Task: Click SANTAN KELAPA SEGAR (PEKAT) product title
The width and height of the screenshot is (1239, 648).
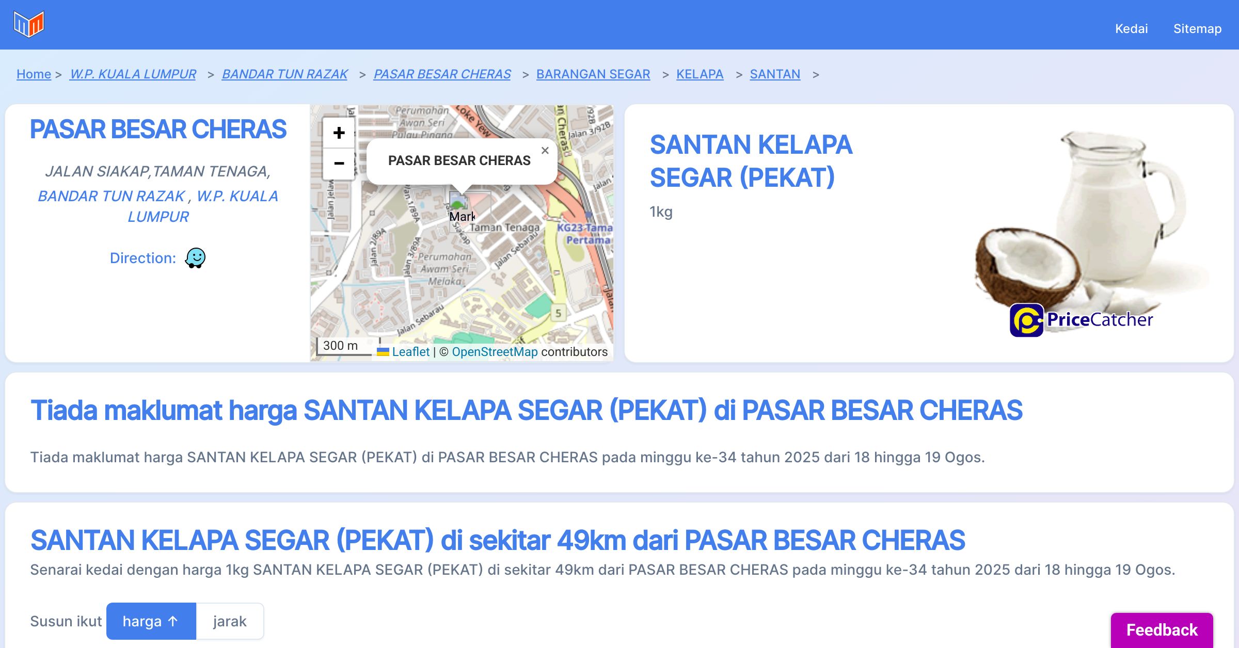Action: pyautogui.click(x=751, y=161)
